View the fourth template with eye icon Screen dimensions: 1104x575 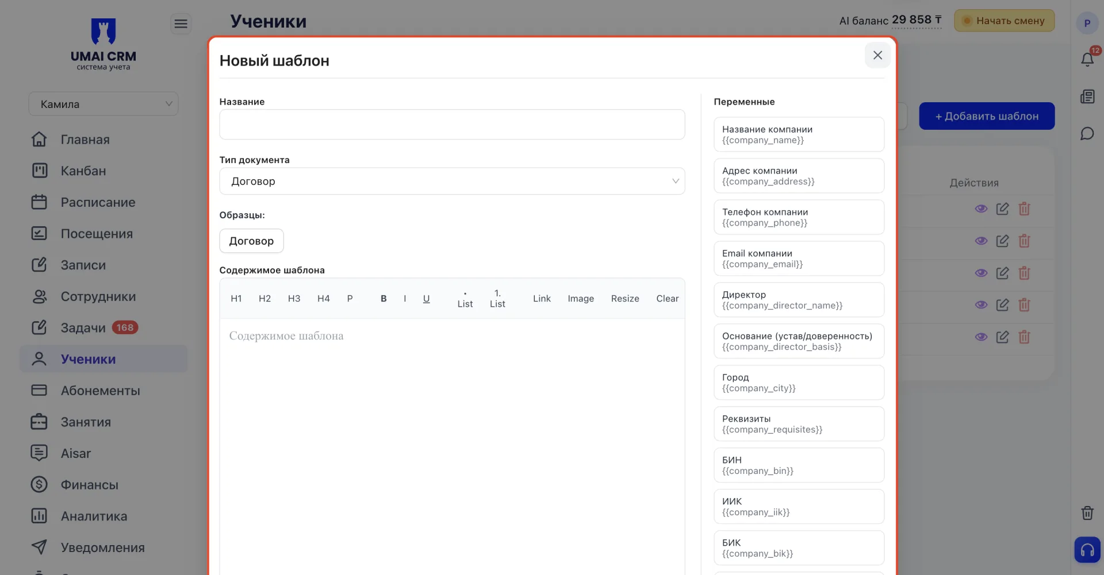(981, 305)
